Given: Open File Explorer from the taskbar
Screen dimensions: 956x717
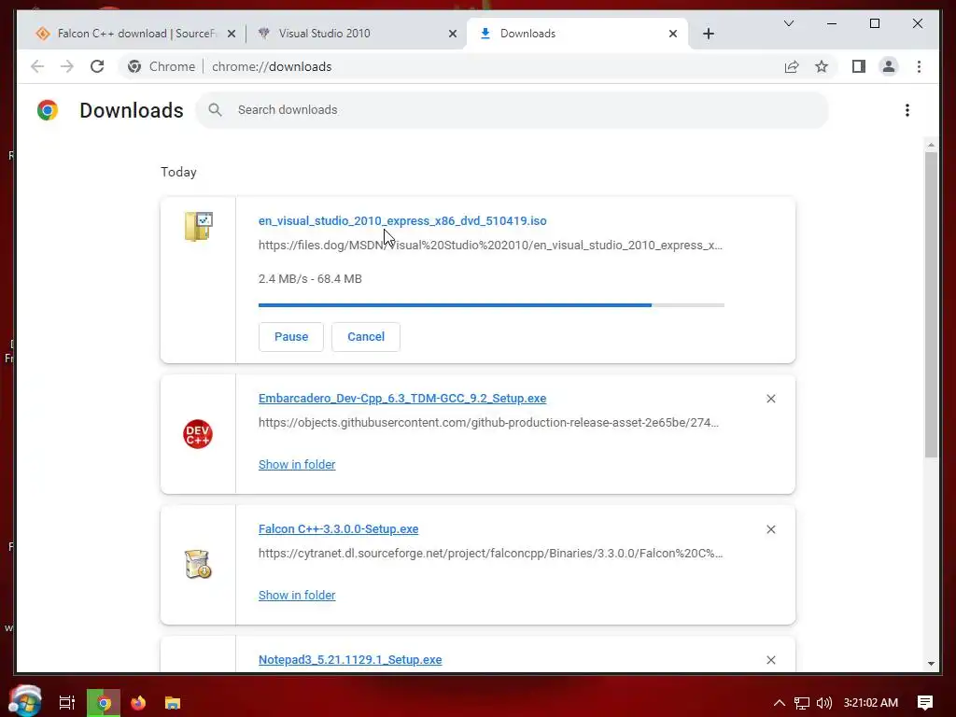Looking at the screenshot, I should point(173,703).
